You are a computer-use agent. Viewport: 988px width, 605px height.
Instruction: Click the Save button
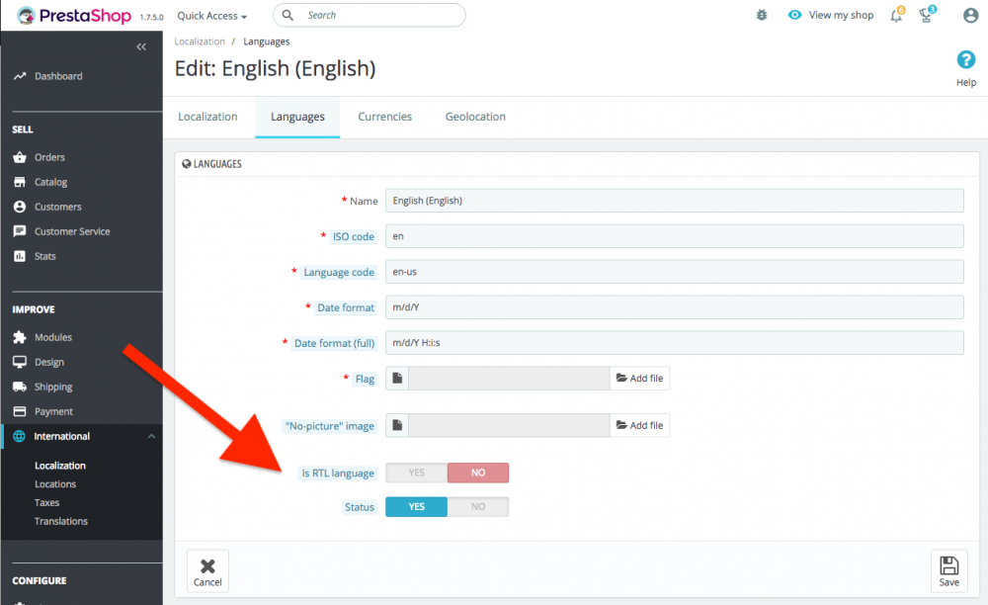(948, 571)
